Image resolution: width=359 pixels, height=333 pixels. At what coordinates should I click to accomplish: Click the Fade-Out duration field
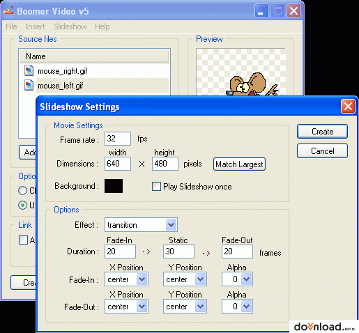(237, 251)
